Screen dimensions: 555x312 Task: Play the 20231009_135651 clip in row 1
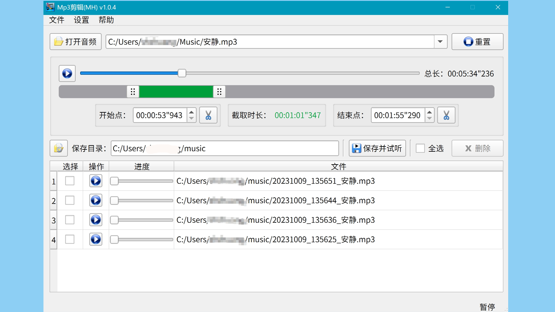pyautogui.click(x=96, y=181)
